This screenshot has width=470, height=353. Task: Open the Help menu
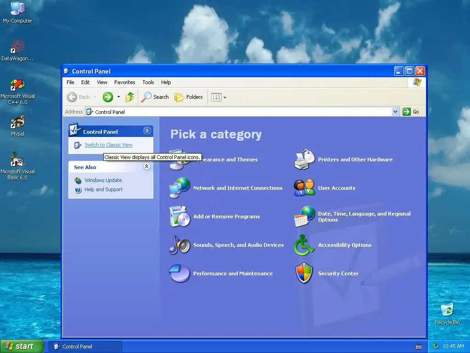(x=166, y=82)
